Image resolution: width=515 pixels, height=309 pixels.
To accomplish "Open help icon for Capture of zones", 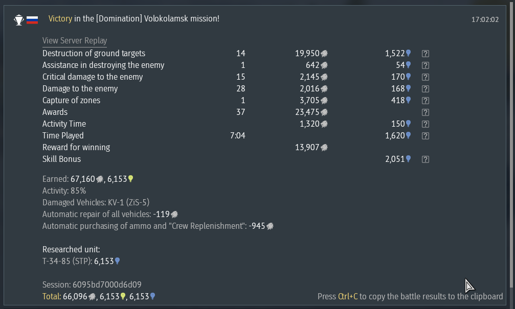I will tap(425, 101).
